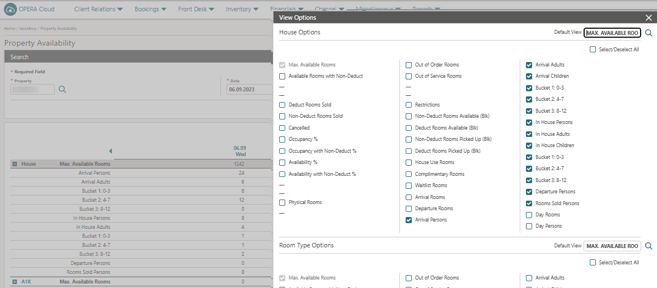Click the OPERA Cloud logo icon
The image size is (657, 288).
pos(11,9)
